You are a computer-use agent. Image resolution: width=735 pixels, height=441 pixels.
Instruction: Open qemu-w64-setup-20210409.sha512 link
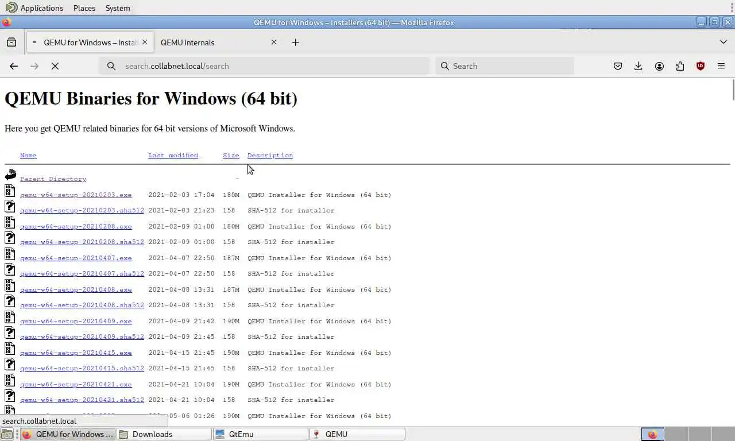[x=82, y=337]
